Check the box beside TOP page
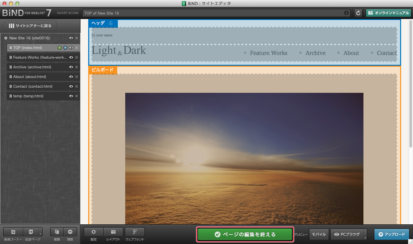 coord(77,48)
